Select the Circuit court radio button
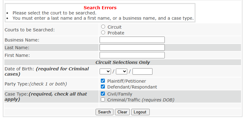245x126 pixels. pos(103,27)
